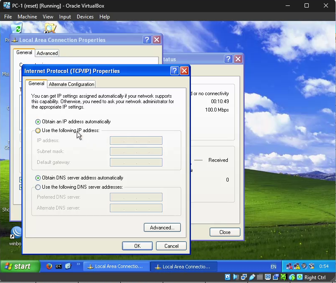Launch the command prompt quick launch icon
The height and width of the screenshot is (283, 336).
(58, 267)
